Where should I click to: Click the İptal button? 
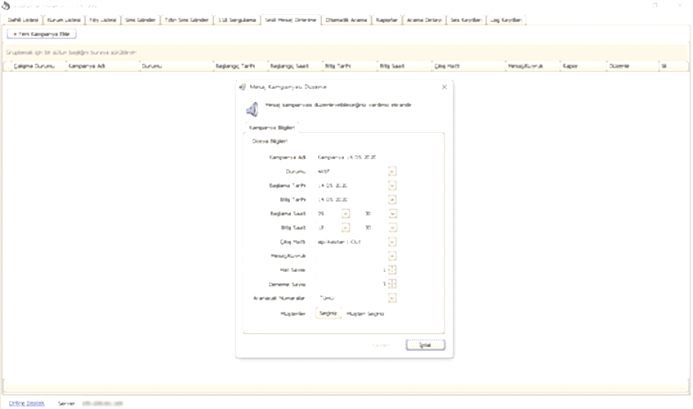(425, 345)
